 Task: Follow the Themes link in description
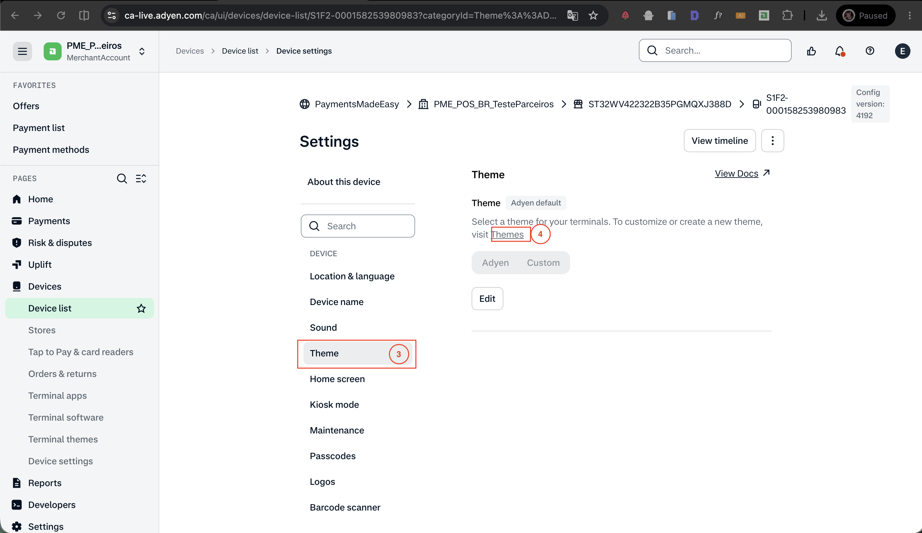click(508, 234)
